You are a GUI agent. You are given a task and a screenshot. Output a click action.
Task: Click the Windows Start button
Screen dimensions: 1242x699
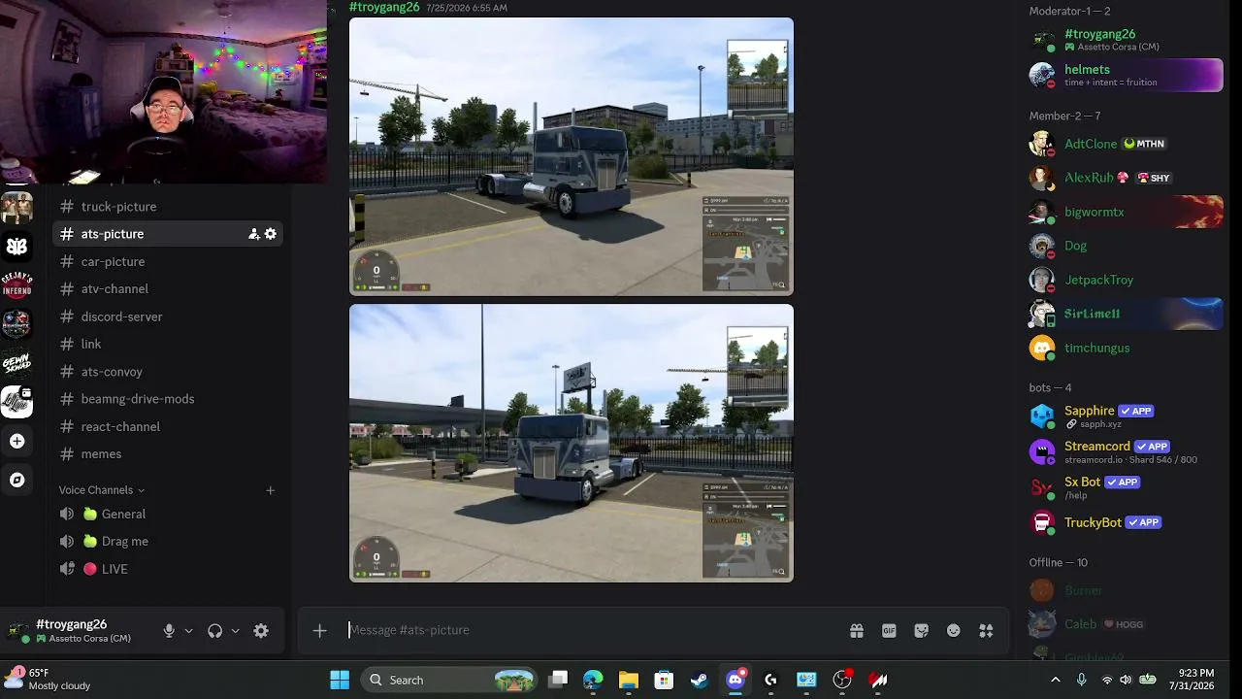point(340,680)
